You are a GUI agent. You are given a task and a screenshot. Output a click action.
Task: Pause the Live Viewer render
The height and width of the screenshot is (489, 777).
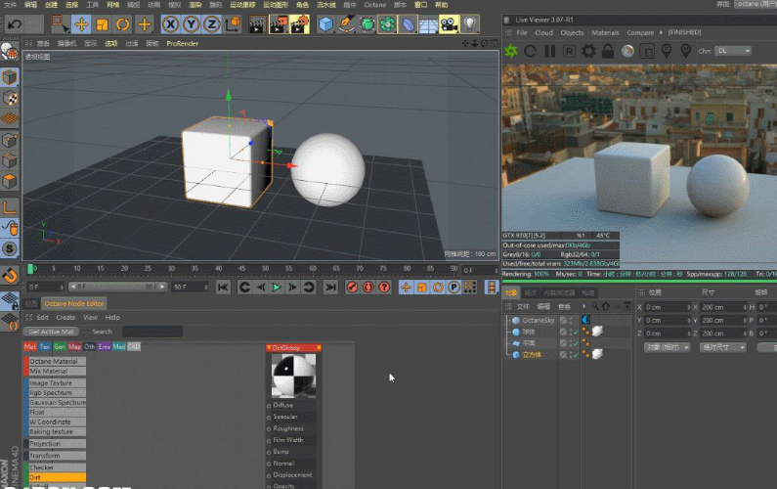tap(550, 50)
